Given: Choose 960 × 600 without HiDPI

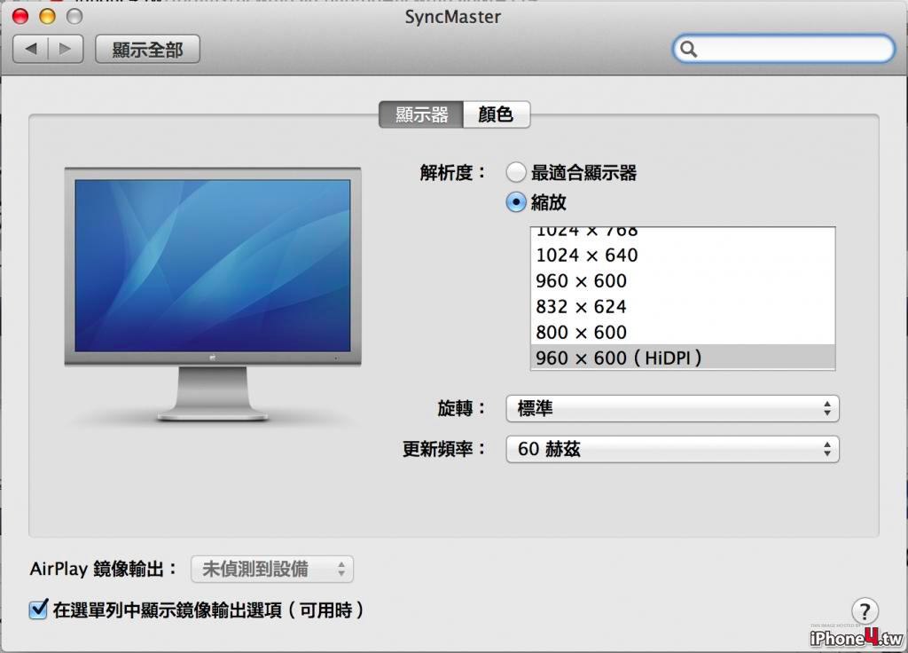Looking at the screenshot, I should 683,280.
